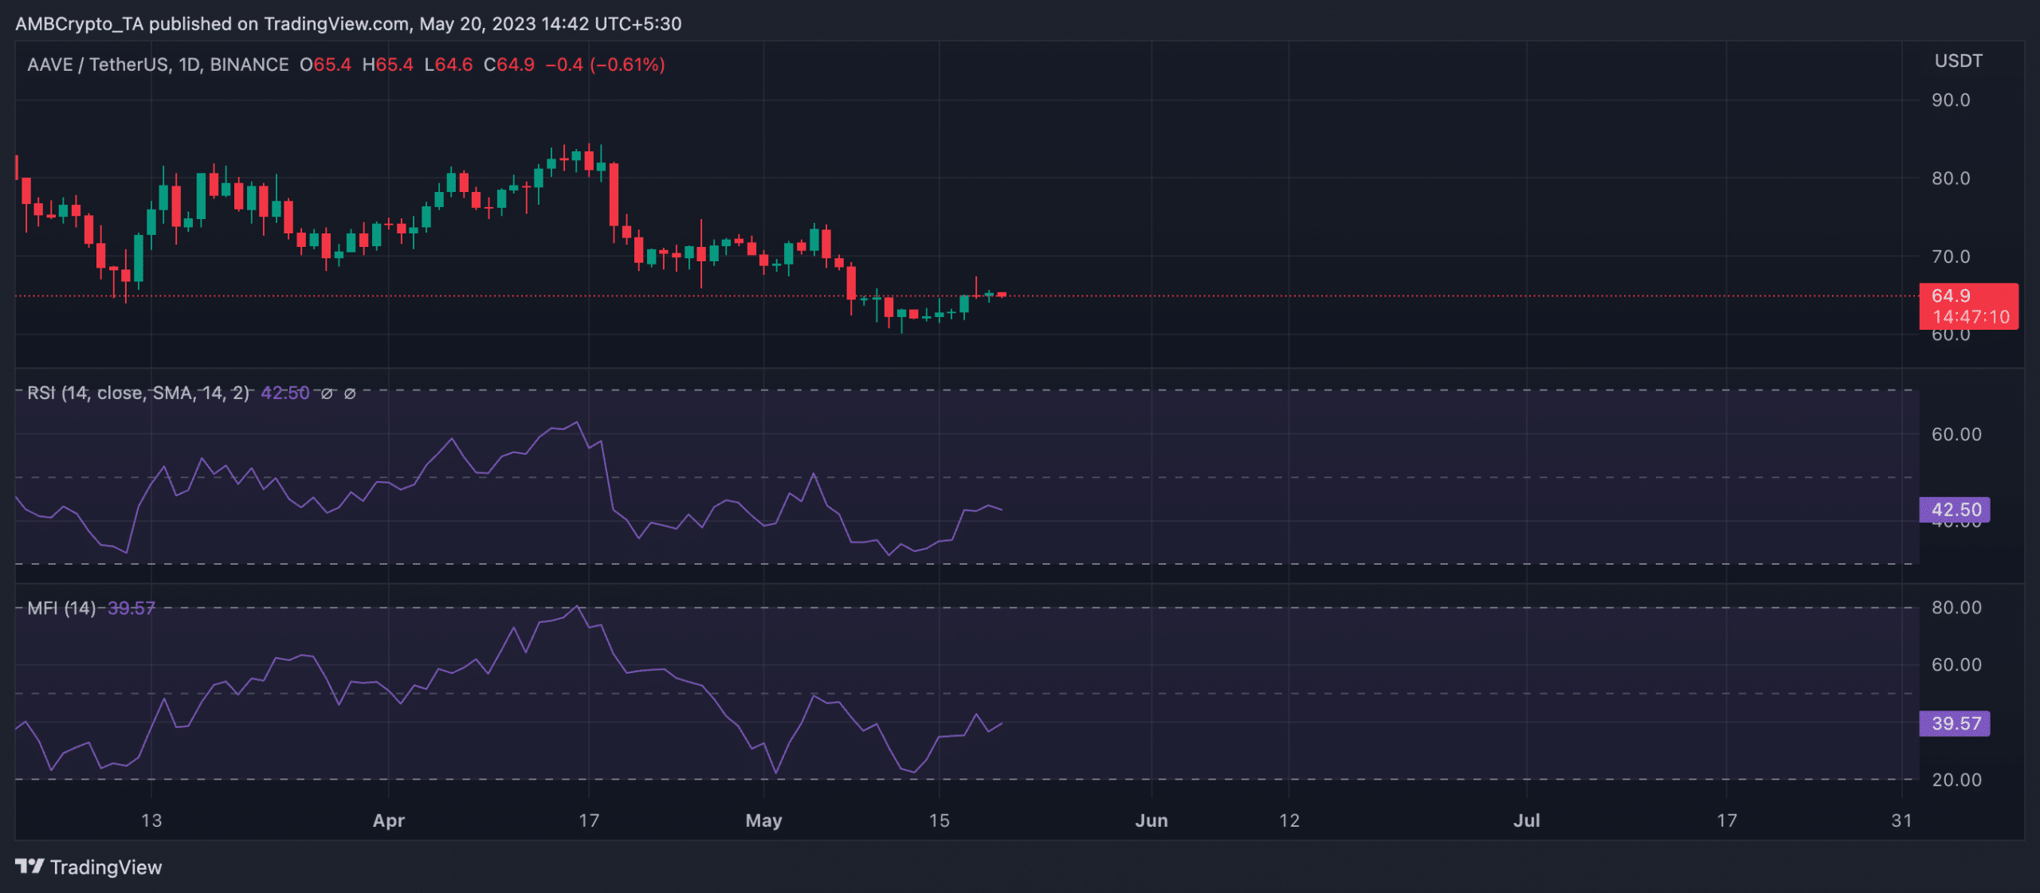Viewport: 2040px width, 893px height.
Task: Select the RSI (14, close, SMA, 14, 2) legend
Action: pyautogui.click(x=138, y=394)
